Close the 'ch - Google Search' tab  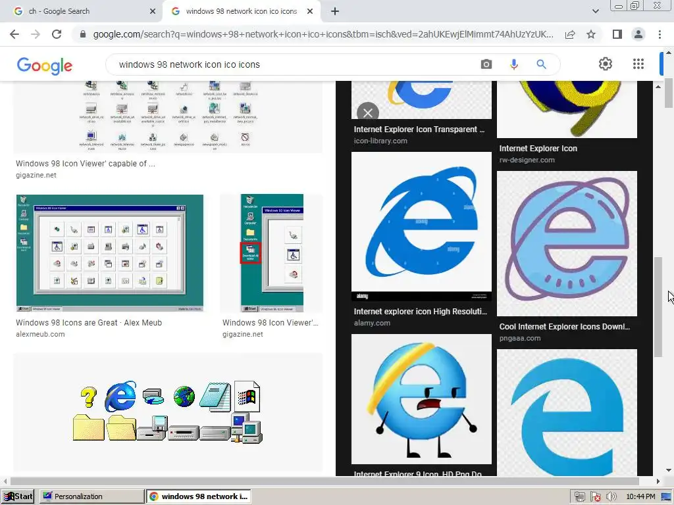click(x=153, y=11)
